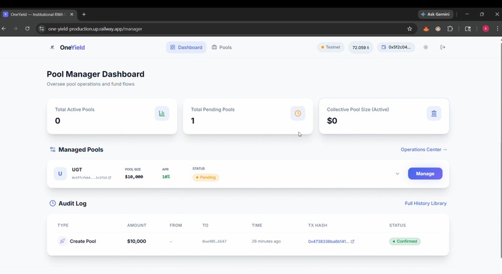Open Chrome's three-dot menu
The width and height of the screenshot is (502, 274).
pos(497,29)
